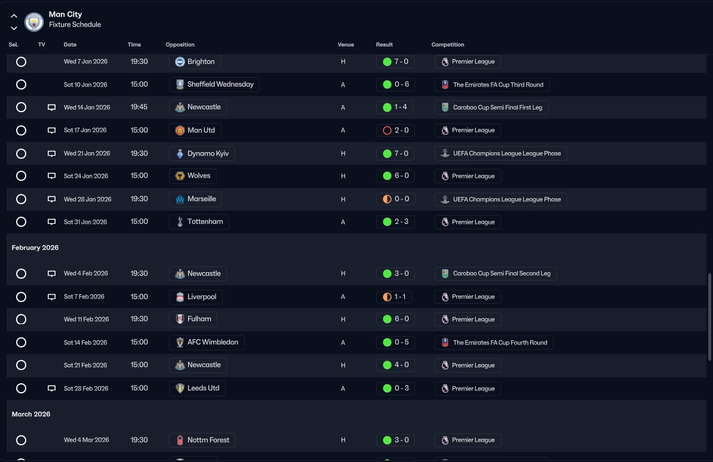Click the Man City club badge icon
Screen dimensions: 713x462
pos(33,22)
